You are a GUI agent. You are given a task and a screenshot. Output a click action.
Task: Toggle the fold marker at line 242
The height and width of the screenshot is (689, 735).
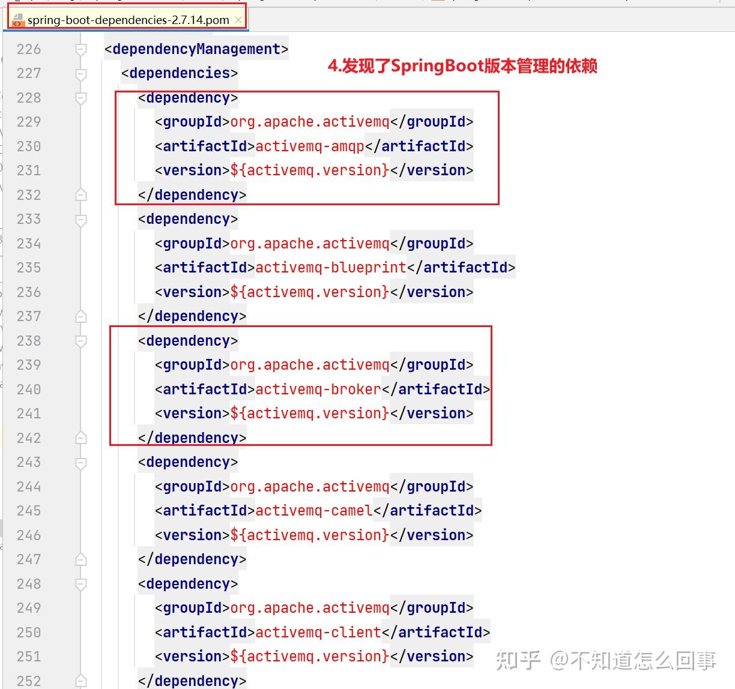click(81, 438)
